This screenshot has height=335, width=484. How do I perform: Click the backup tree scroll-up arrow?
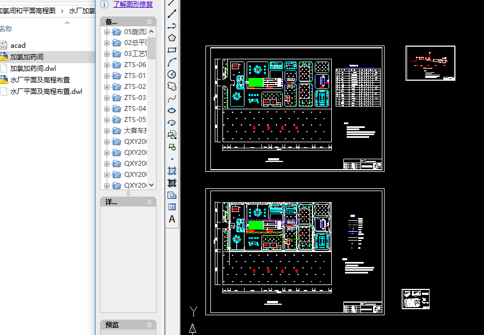tap(151, 32)
